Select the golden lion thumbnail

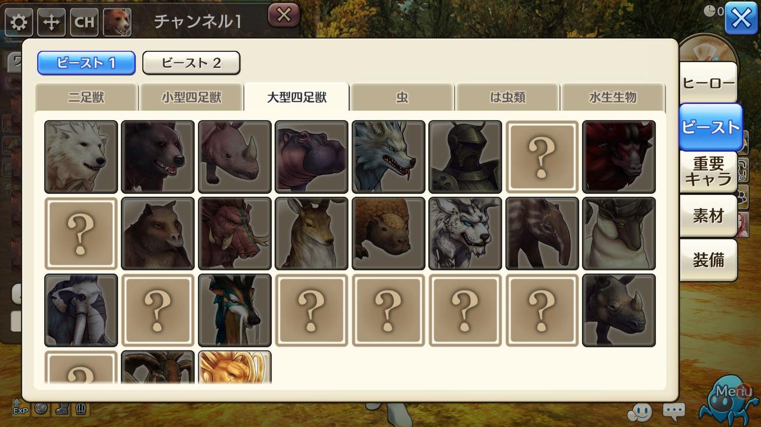(x=235, y=368)
